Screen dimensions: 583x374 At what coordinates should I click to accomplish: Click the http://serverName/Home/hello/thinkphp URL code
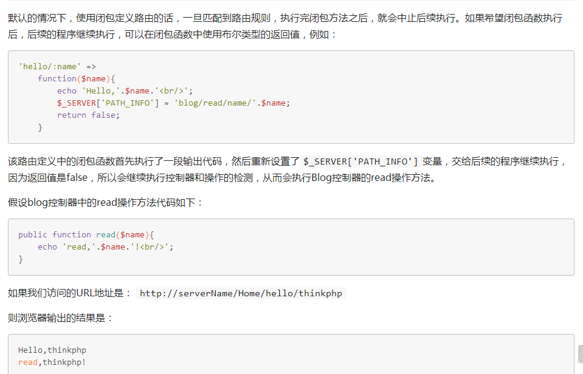point(241,294)
